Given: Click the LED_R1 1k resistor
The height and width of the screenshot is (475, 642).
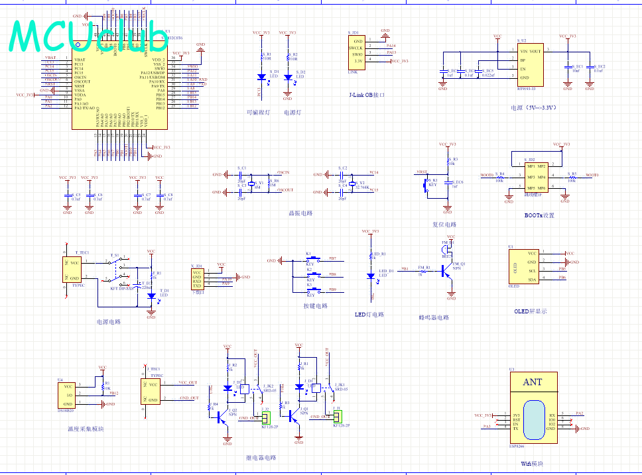Looking at the screenshot, I should click(x=371, y=256).
